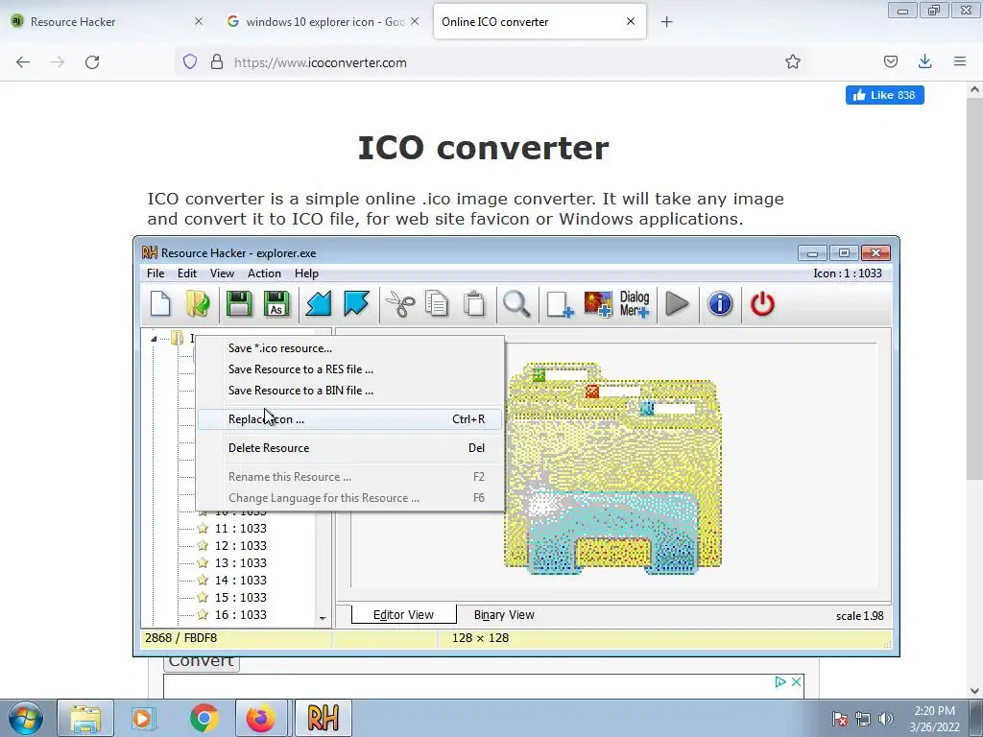This screenshot has height=737, width=983.
Task: Click the star icon for 15 : 1033
Action: coord(203,598)
